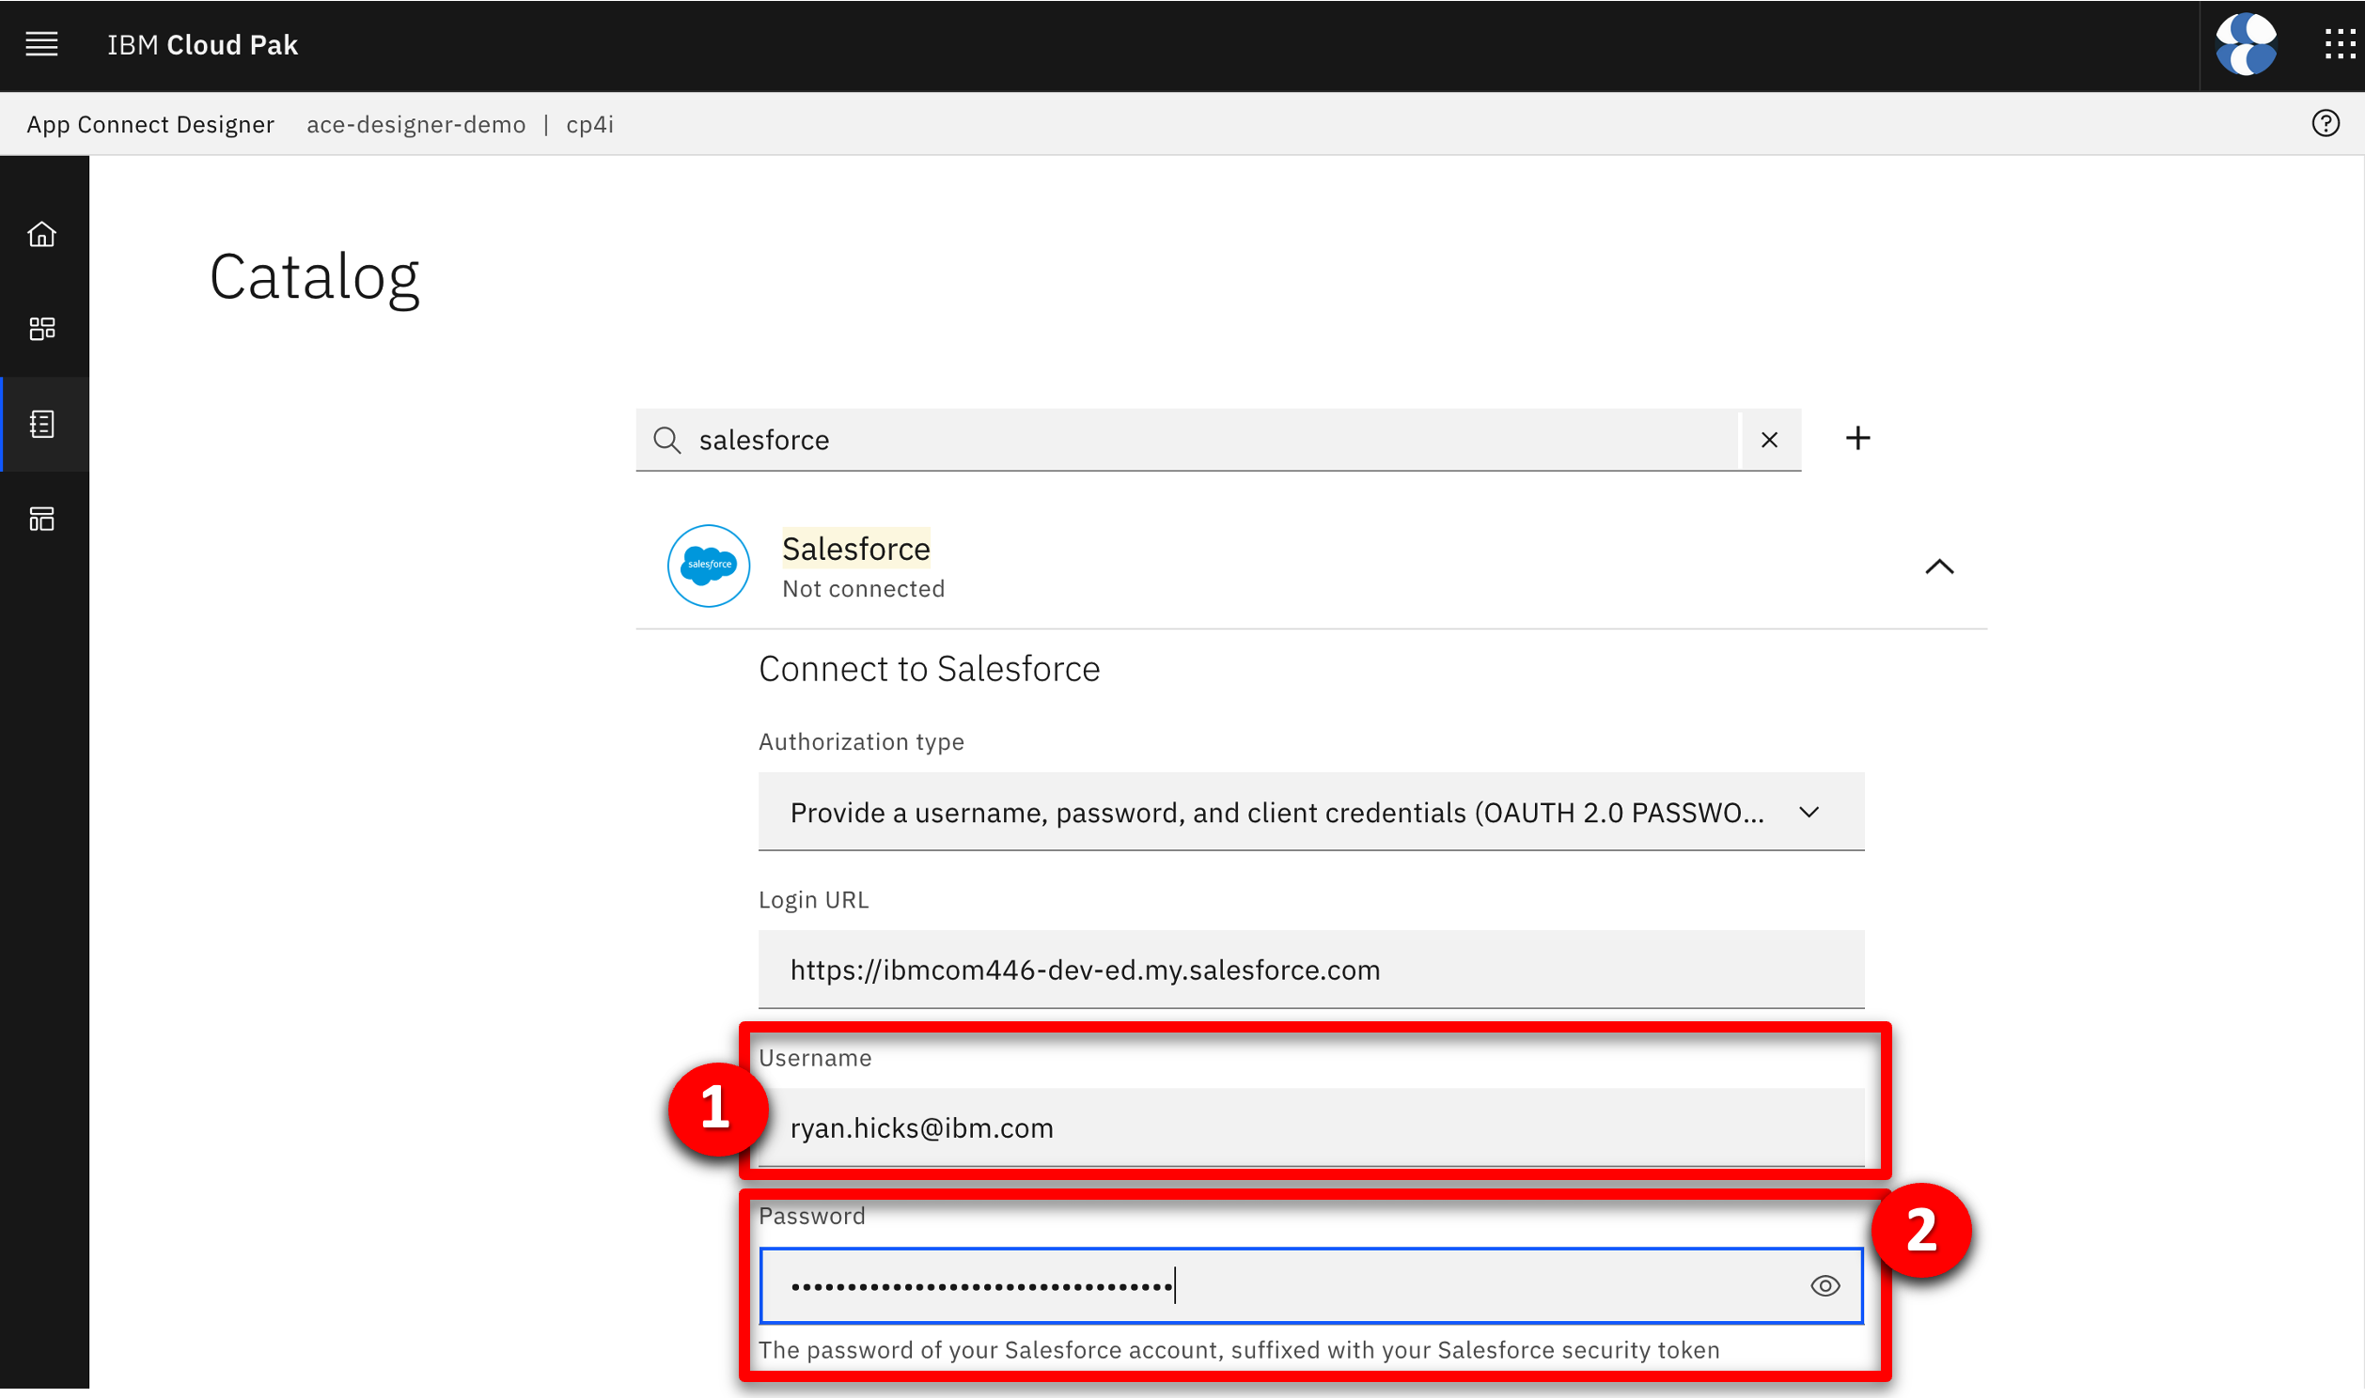
Task: Click ace-designer-demo instance name
Action: pyautogui.click(x=415, y=124)
